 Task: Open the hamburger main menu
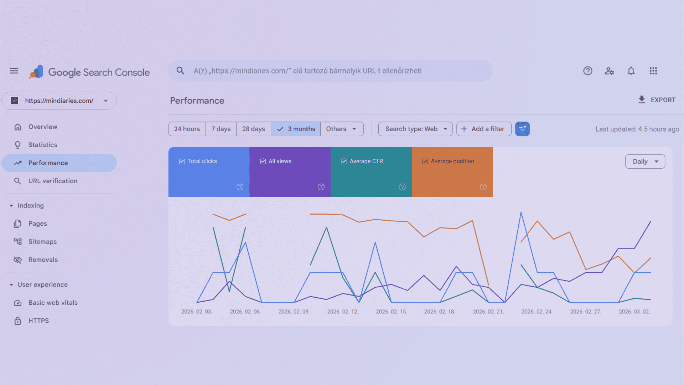click(x=14, y=71)
